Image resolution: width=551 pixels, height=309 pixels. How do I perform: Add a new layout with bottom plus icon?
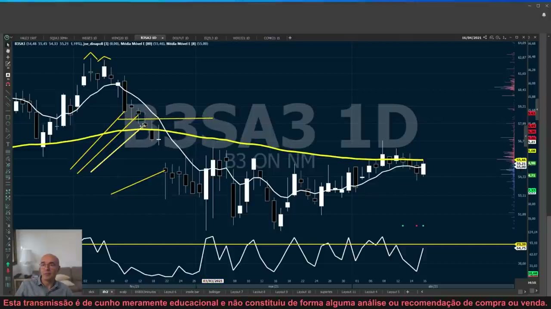pos(407,292)
